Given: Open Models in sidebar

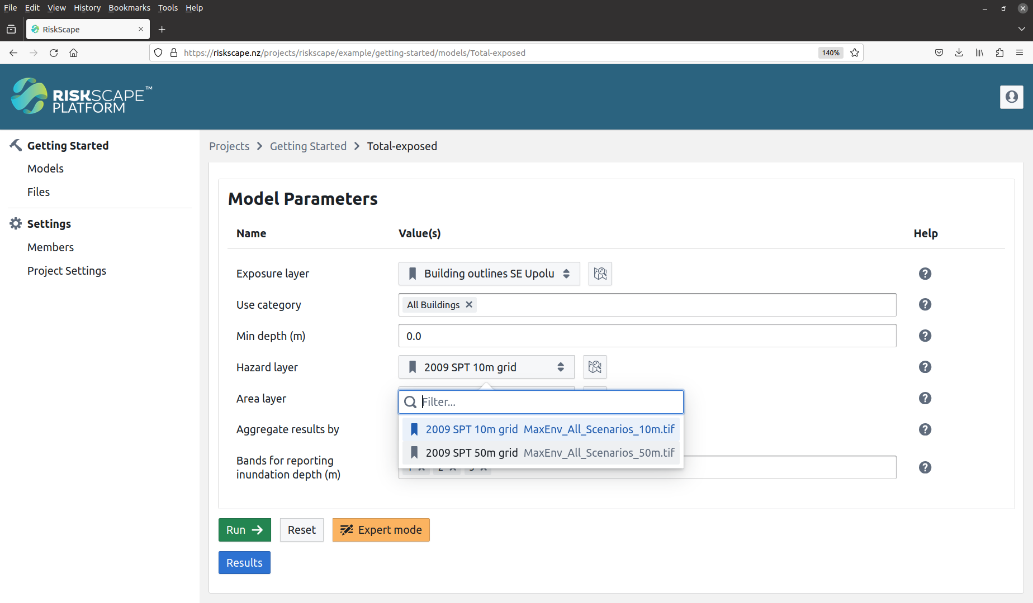Looking at the screenshot, I should (45, 169).
